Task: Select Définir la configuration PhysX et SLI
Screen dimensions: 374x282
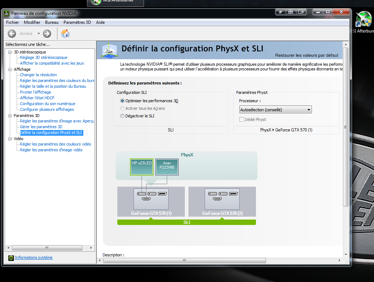Action: [x=51, y=133]
